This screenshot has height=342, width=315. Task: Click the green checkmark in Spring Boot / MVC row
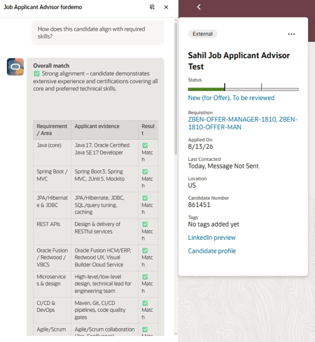145,172
